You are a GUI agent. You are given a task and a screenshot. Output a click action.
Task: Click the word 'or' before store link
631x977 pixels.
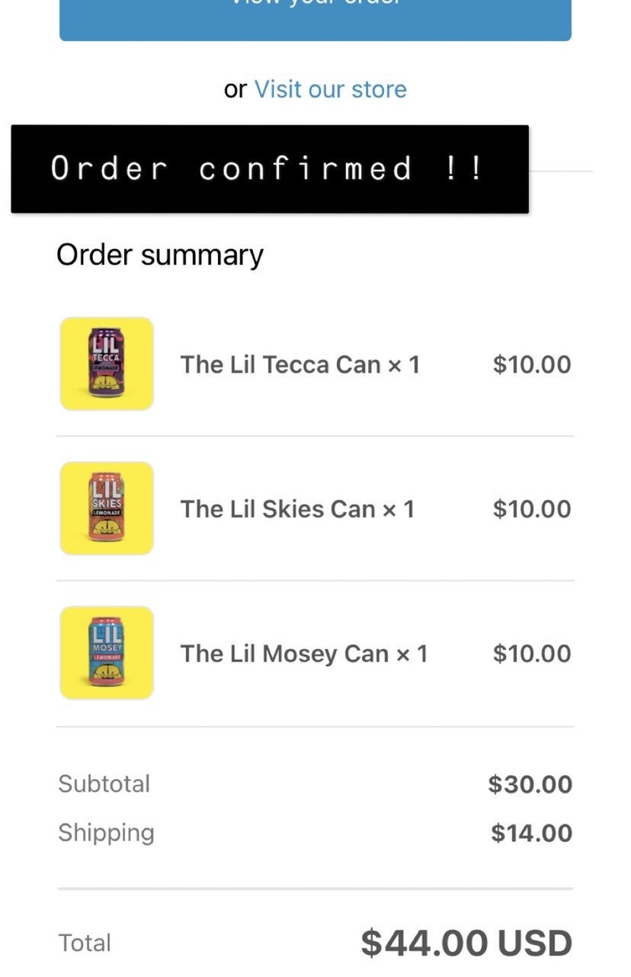[x=235, y=90]
